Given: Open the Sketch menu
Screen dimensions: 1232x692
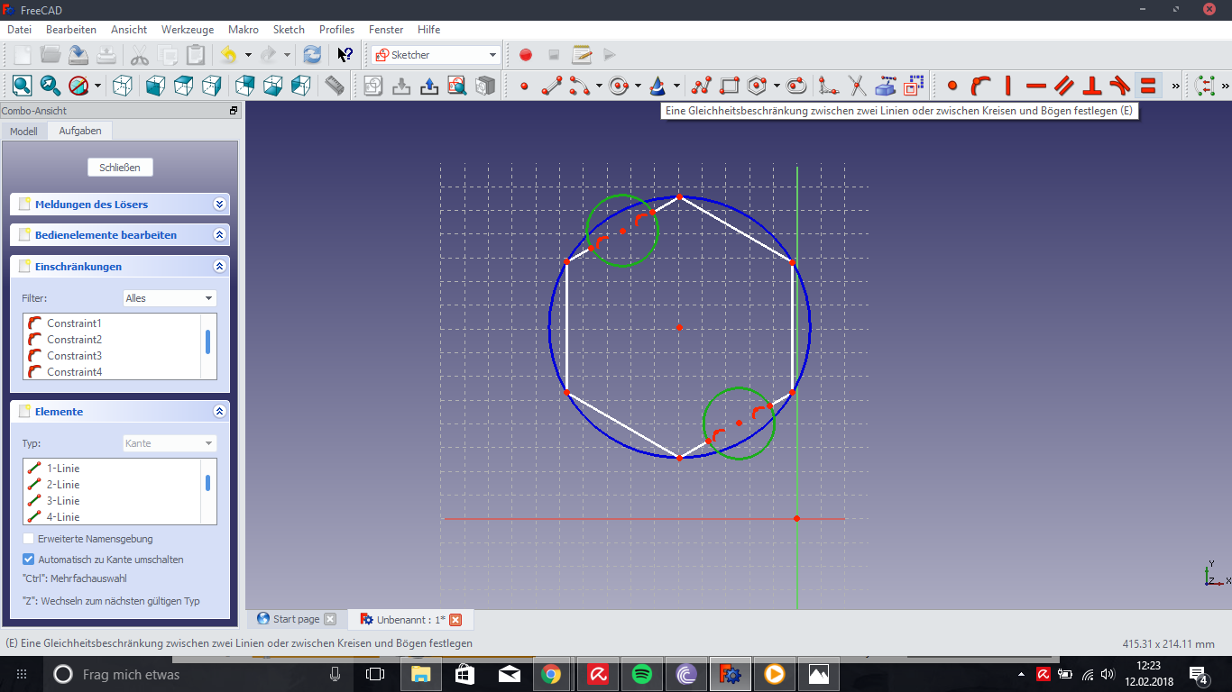Looking at the screenshot, I should (289, 30).
